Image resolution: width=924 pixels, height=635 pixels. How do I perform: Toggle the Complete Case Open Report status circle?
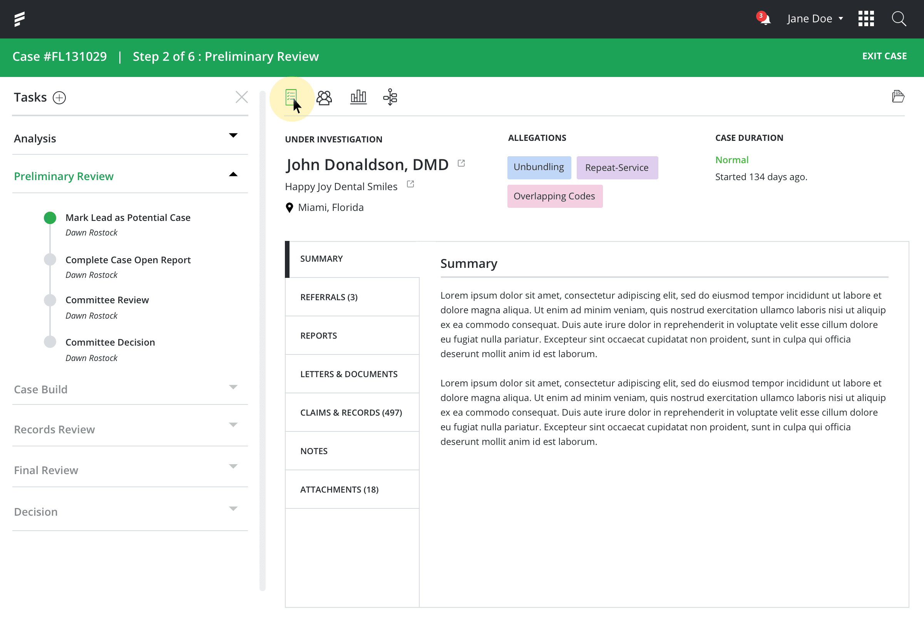[50, 259]
